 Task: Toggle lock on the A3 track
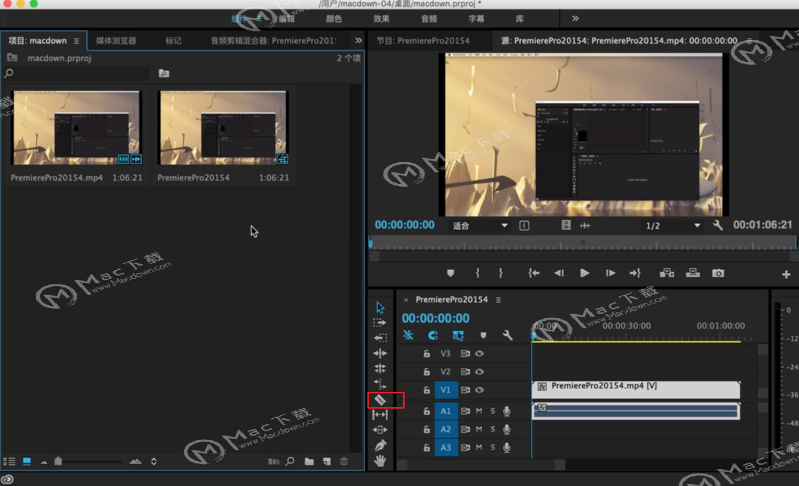click(427, 447)
